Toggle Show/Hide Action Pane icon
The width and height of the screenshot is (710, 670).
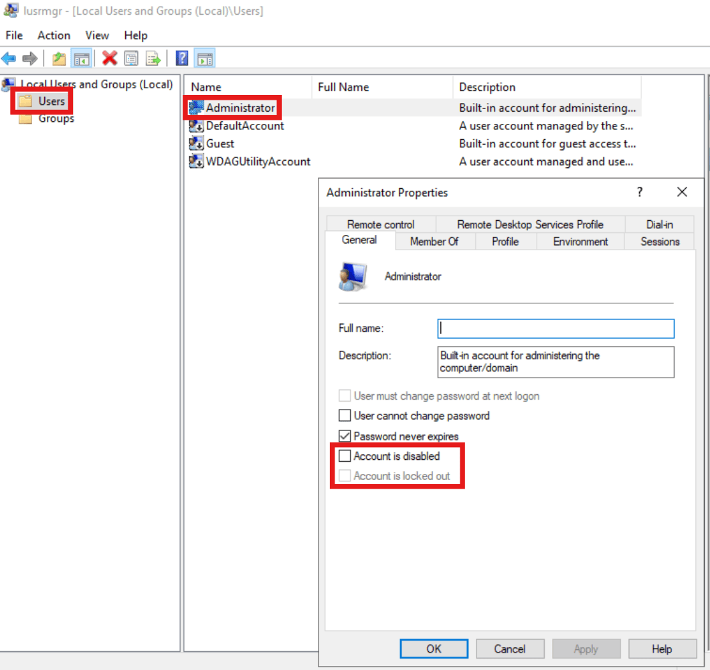tap(204, 59)
